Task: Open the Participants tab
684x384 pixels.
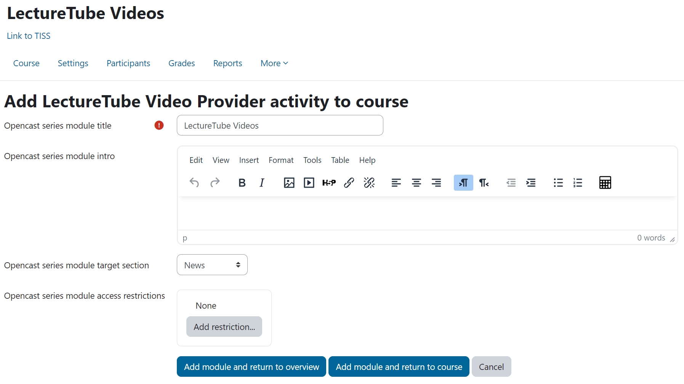Action: pos(128,63)
